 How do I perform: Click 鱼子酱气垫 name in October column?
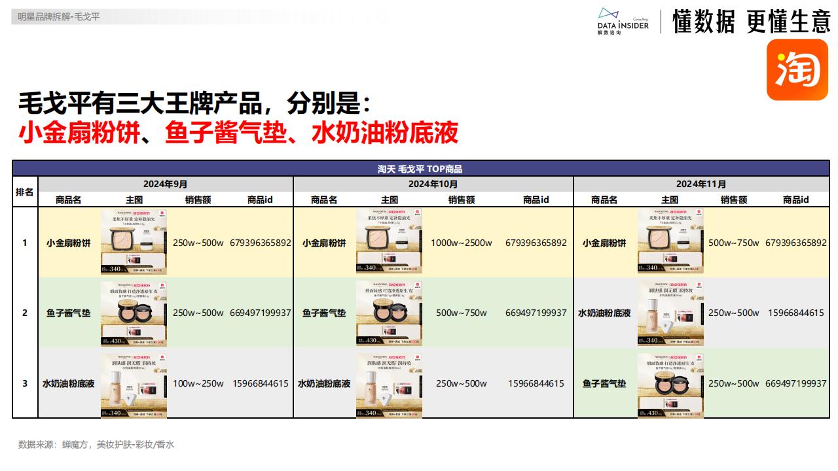click(x=324, y=313)
